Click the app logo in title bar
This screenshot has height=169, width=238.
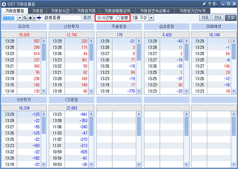coord(4,4)
